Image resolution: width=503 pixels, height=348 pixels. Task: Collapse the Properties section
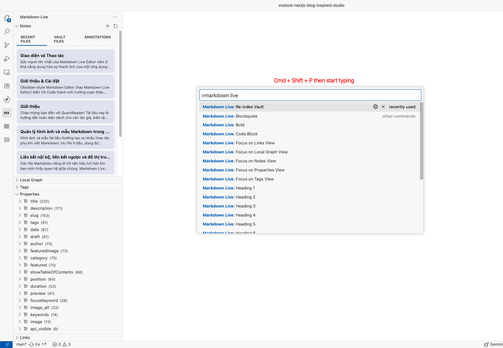(x=17, y=194)
